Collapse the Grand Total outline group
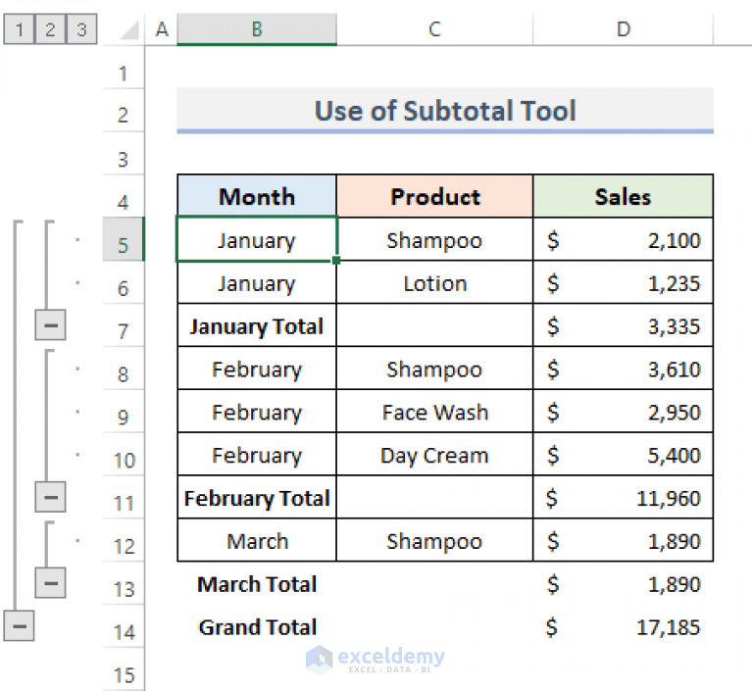The height and width of the screenshot is (691, 752). [x=20, y=625]
